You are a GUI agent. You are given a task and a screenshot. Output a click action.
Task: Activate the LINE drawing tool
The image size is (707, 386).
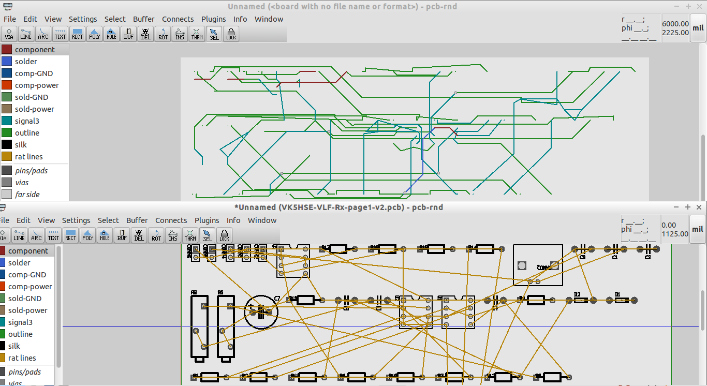(26, 34)
